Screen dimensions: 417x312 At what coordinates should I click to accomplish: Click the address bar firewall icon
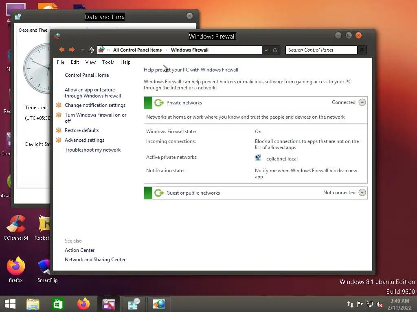[x=101, y=50]
